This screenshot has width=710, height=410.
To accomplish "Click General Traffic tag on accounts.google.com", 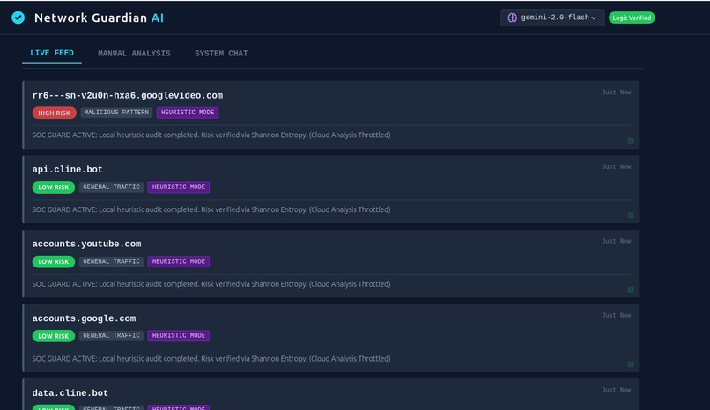I will point(111,335).
